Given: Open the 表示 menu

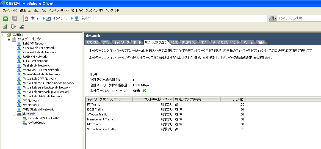Looking at the screenshot, I should 40,10.
